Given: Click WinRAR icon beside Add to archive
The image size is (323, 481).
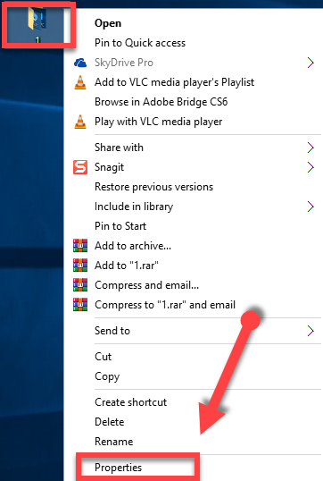Looking at the screenshot, I should pyautogui.click(x=80, y=246).
